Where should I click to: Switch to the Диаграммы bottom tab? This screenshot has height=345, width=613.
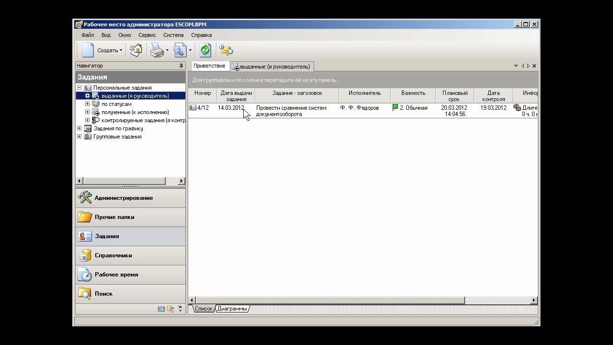point(232,309)
